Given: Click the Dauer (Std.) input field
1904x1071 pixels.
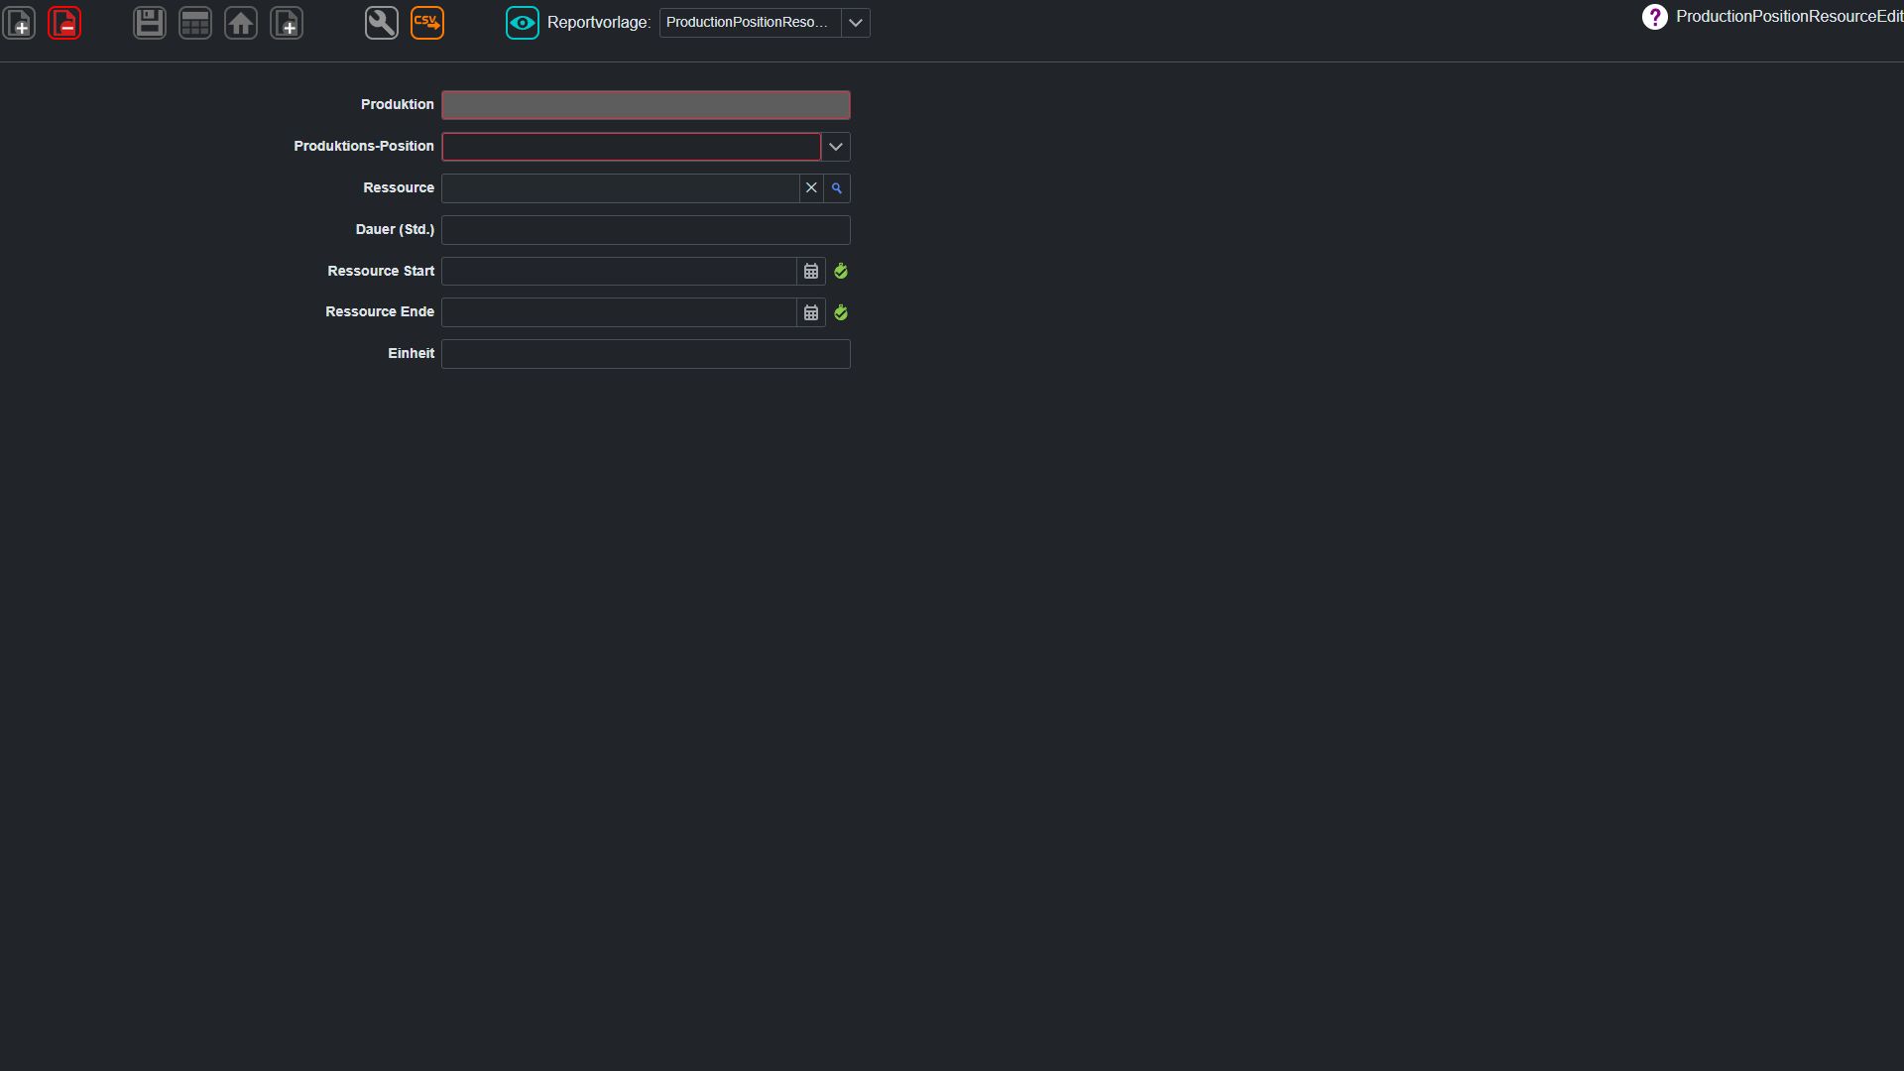Looking at the screenshot, I should [646, 230].
